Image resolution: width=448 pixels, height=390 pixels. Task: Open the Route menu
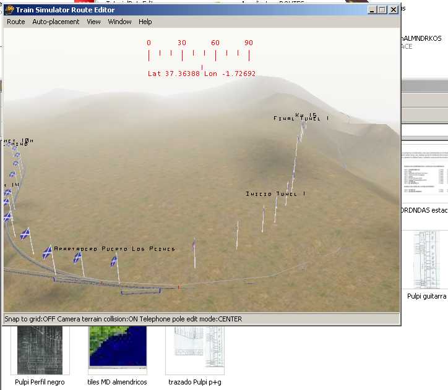point(16,22)
